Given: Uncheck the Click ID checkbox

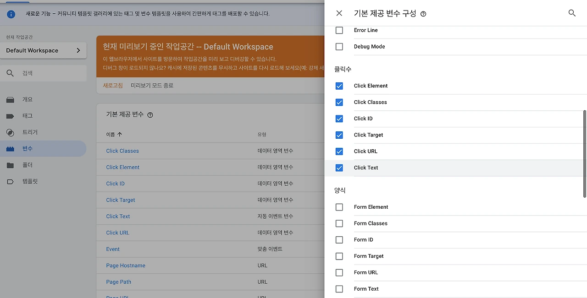Looking at the screenshot, I should coord(339,119).
